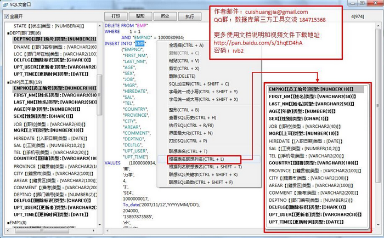Select EMPNO【[员工编号]】 row in left tree
The width and height of the screenshot is (384, 238).
pyautogui.click(x=55, y=88)
